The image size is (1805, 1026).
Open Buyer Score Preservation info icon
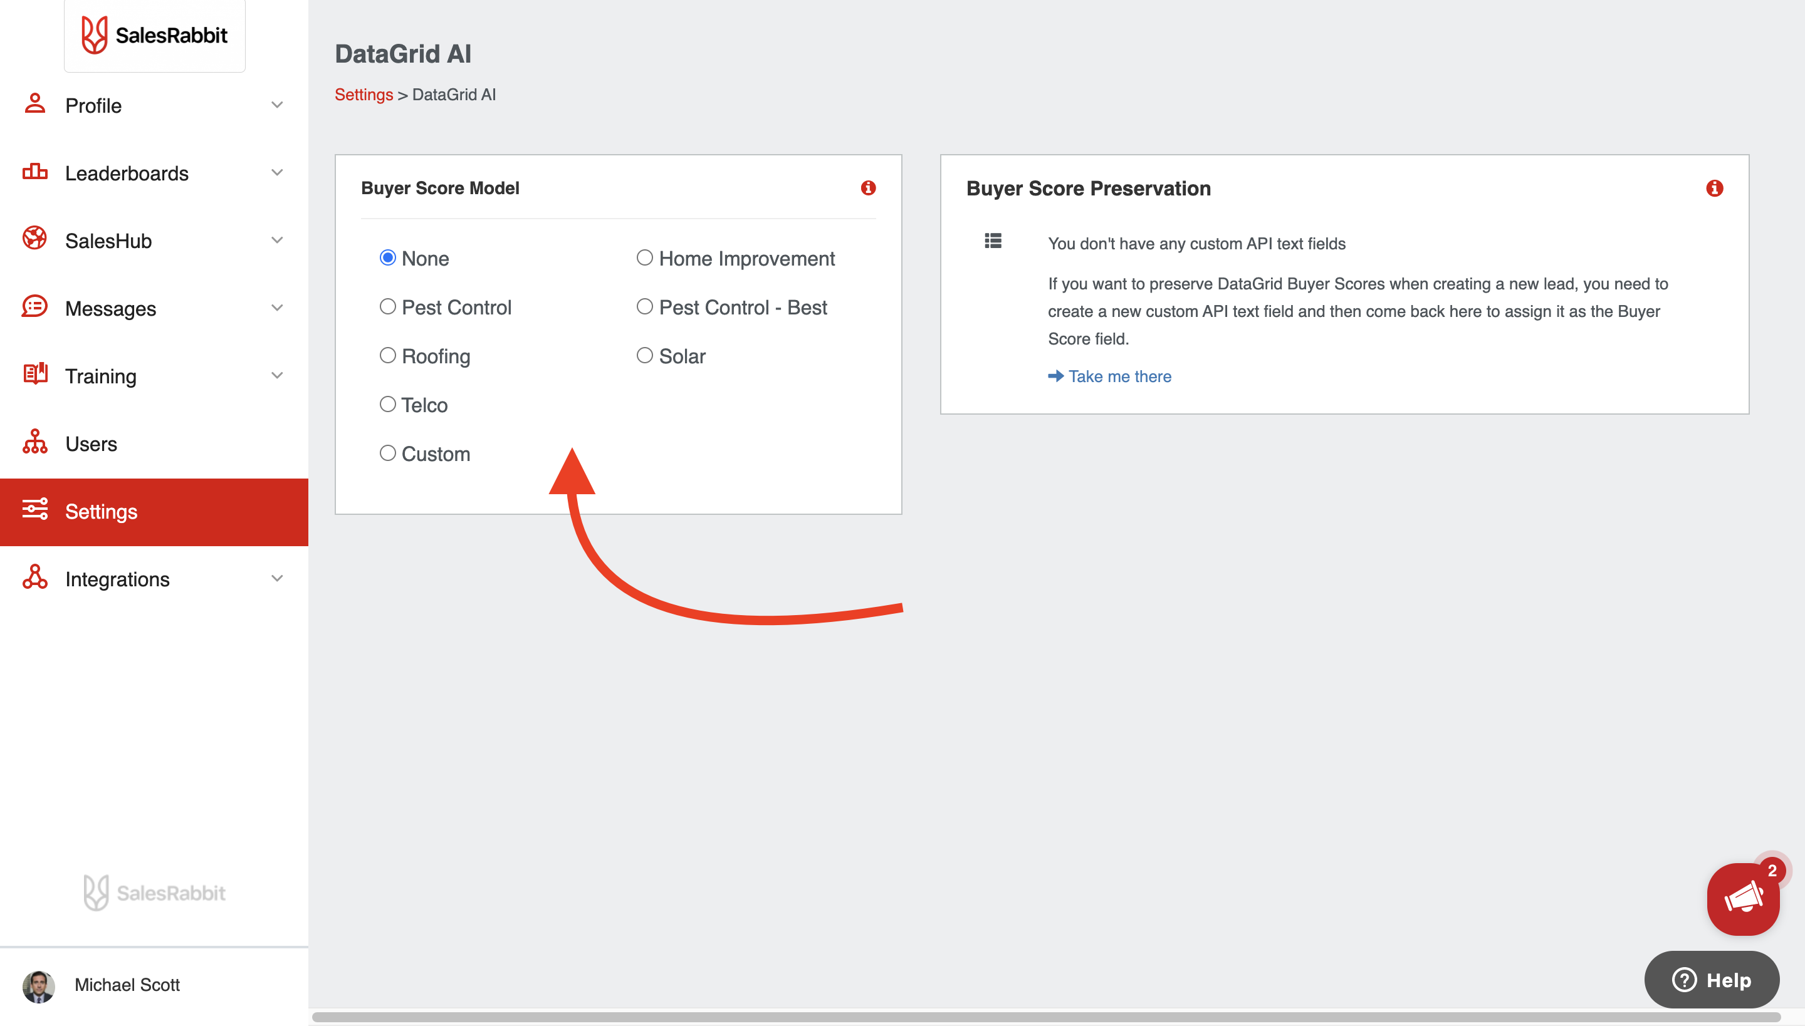tap(1714, 188)
